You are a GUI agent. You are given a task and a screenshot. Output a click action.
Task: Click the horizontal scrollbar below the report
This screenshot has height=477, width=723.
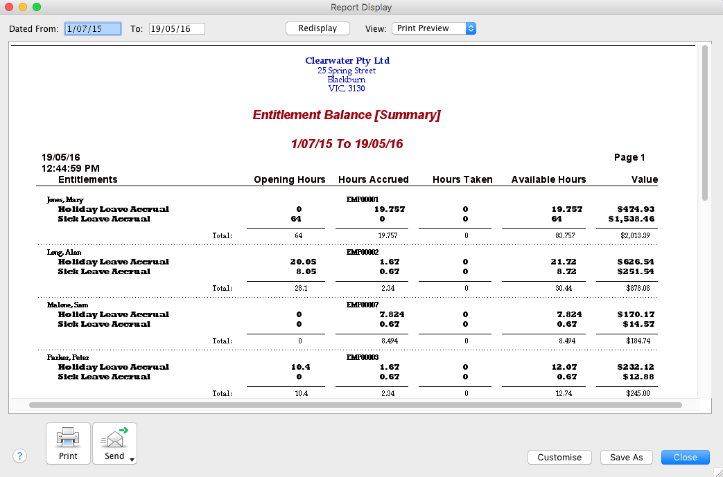click(x=355, y=404)
